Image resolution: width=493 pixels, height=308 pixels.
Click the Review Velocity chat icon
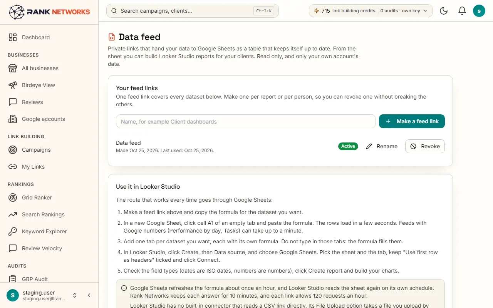[13, 248]
